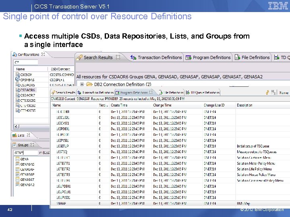290x217 pixels.
Task: Click the CSDAOR7 configuration icon
Action: [18, 95]
